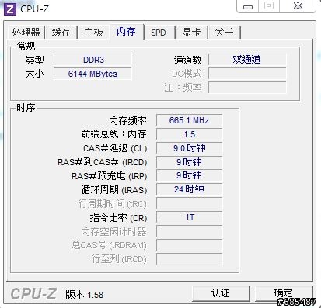Image resolution: width=321 pixels, height=308 pixels.
Task: Click the memory type field DDR3
Action: (92, 60)
